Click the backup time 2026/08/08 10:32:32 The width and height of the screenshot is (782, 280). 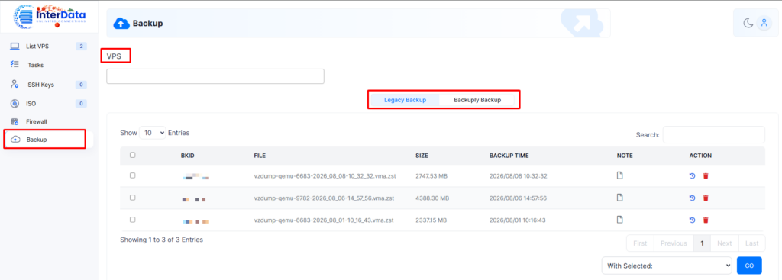pos(518,176)
